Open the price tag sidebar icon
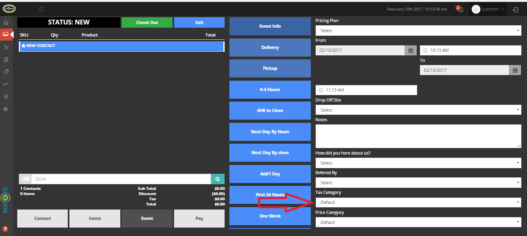 coord(6,72)
